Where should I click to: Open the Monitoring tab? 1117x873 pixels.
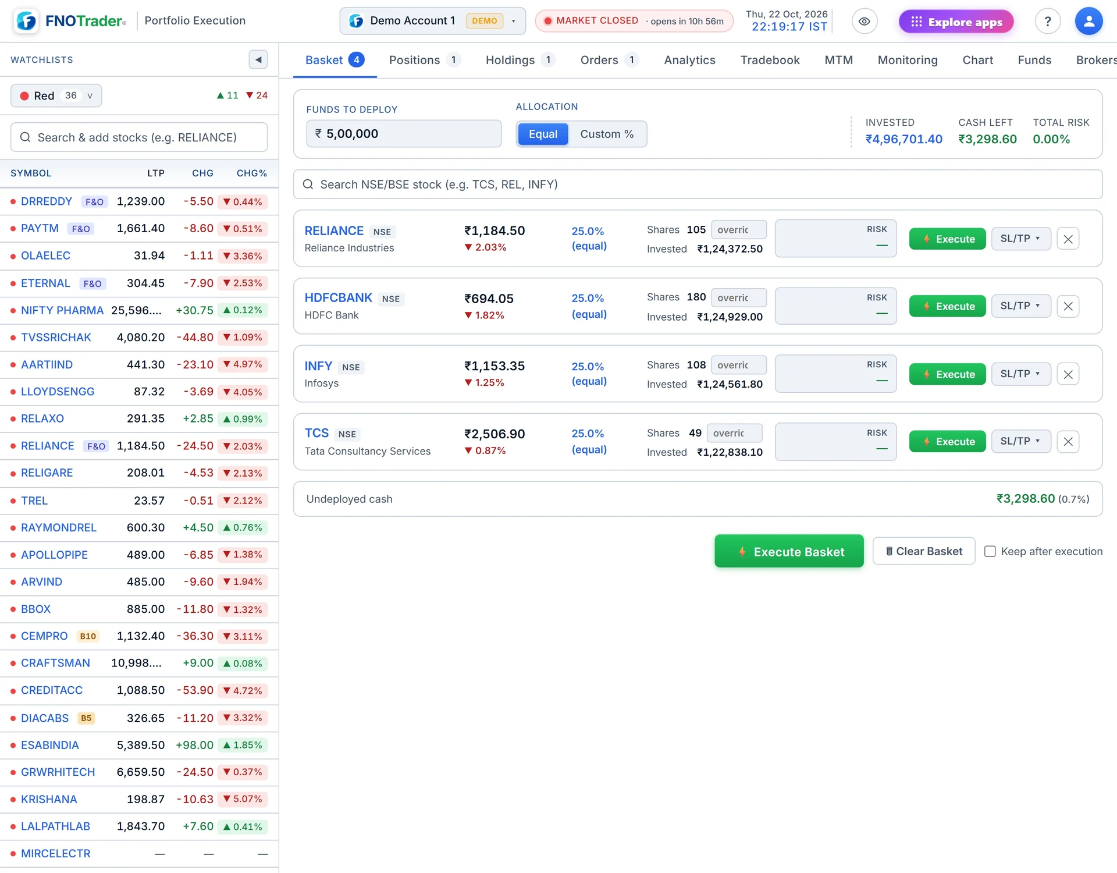(907, 60)
